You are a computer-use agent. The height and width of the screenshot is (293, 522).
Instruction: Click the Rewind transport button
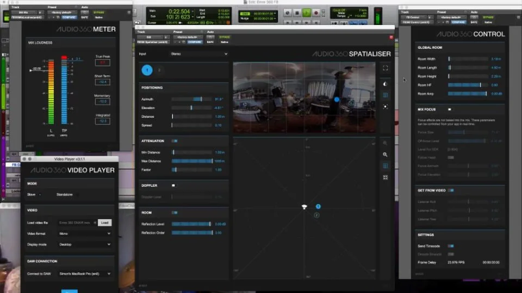click(297, 23)
